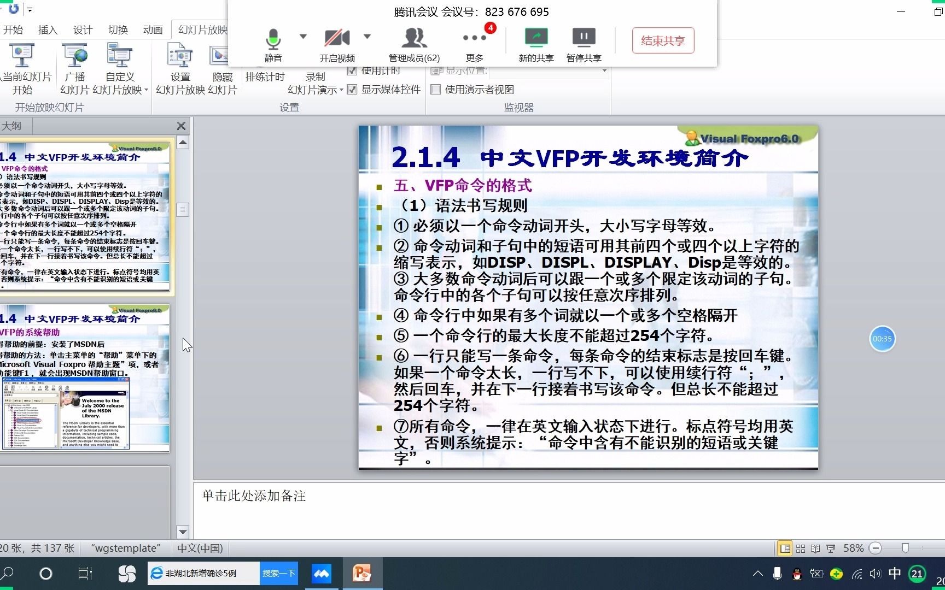Viewport: 945px width, 590px height.
Task: Click the volume speaker icon in system tray
Action: coord(876,574)
